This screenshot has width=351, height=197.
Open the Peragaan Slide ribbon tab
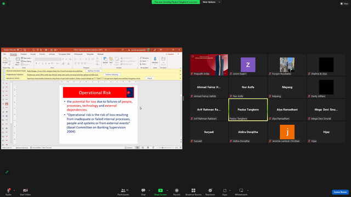coord(65,54)
